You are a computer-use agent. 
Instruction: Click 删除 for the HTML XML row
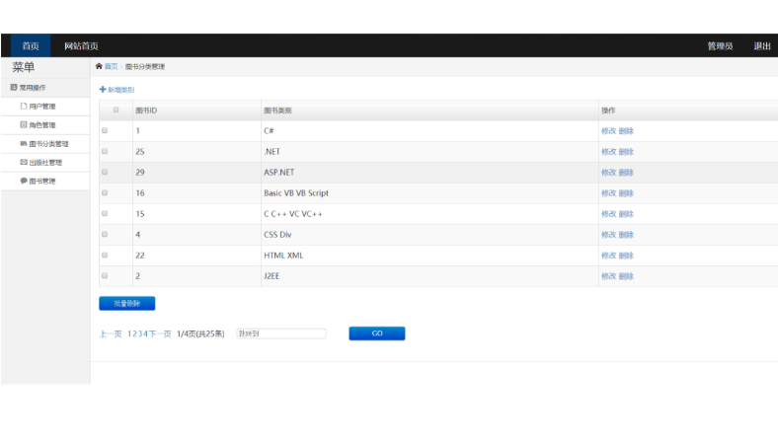pyautogui.click(x=626, y=256)
